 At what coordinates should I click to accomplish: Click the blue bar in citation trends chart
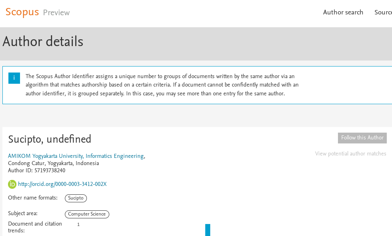click(207, 230)
